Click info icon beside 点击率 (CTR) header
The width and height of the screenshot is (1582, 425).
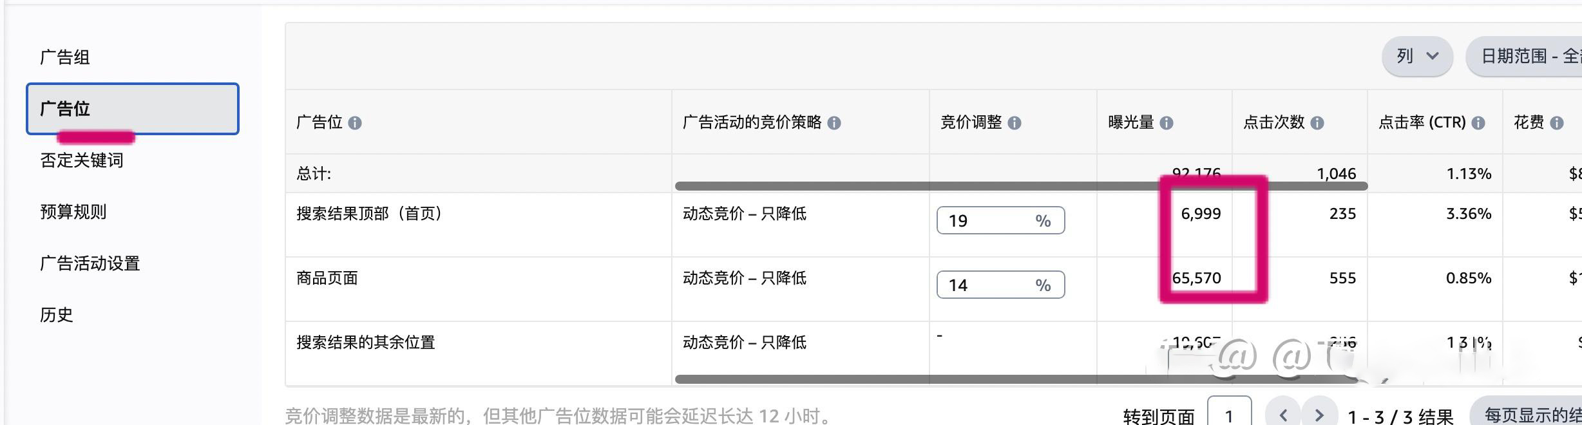click(x=1479, y=123)
